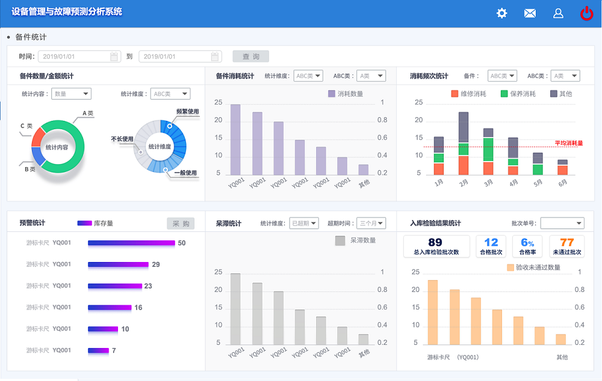Open the 批次单号 dropdown
602x381 pixels.
click(562, 224)
